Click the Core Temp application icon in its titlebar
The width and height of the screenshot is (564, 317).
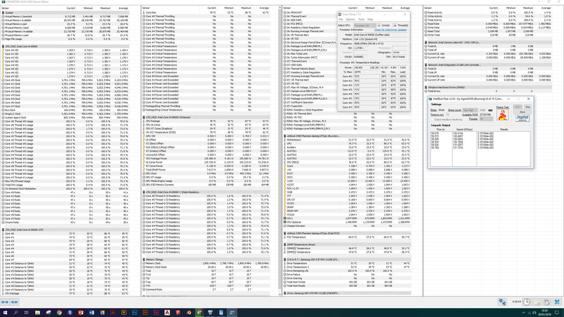(x=340, y=15)
